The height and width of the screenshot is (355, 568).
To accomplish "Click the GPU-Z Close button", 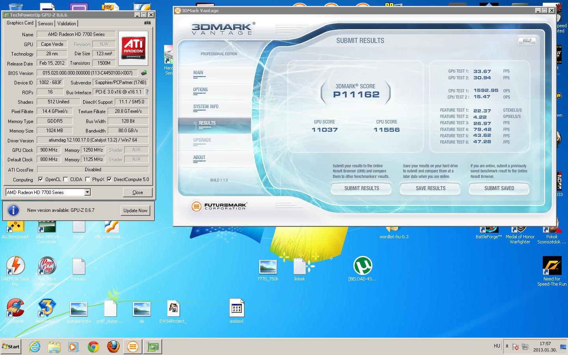I will pyautogui.click(x=138, y=192).
